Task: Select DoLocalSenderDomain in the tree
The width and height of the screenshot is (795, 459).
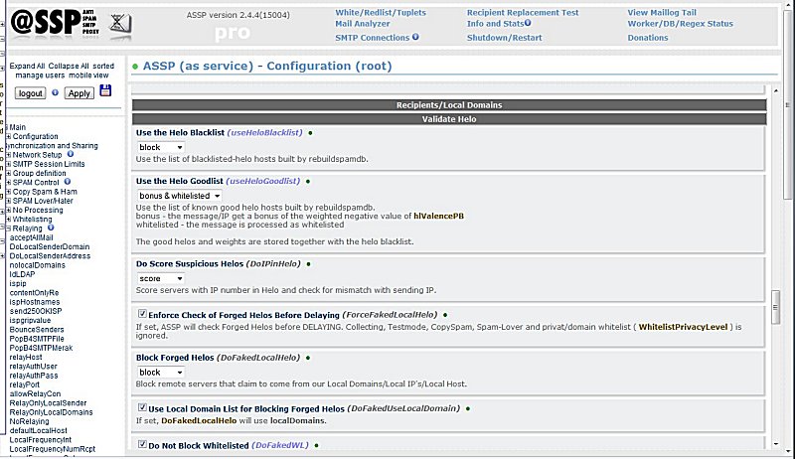Action: coord(50,246)
